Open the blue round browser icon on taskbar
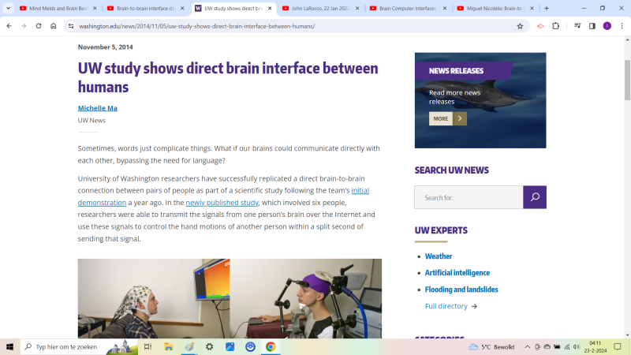This screenshot has width=631, height=355. (250, 346)
